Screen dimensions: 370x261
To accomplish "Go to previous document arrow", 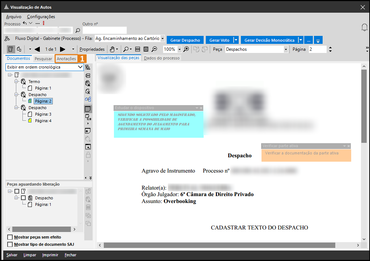I will click(x=37, y=49).
